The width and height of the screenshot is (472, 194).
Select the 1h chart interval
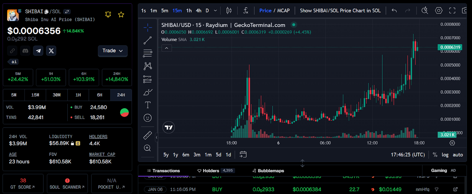point(189,11)
